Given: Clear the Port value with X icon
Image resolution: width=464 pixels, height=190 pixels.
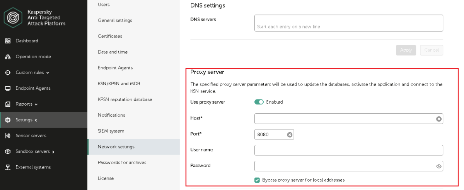Looking at the screenshot, I should click(290, 135).
